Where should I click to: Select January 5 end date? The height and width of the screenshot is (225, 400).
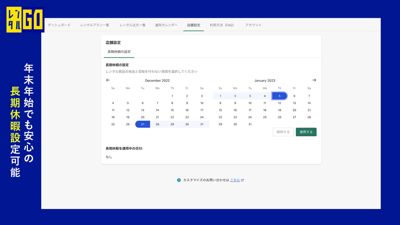pyautogui.click(x=280, y=96)
